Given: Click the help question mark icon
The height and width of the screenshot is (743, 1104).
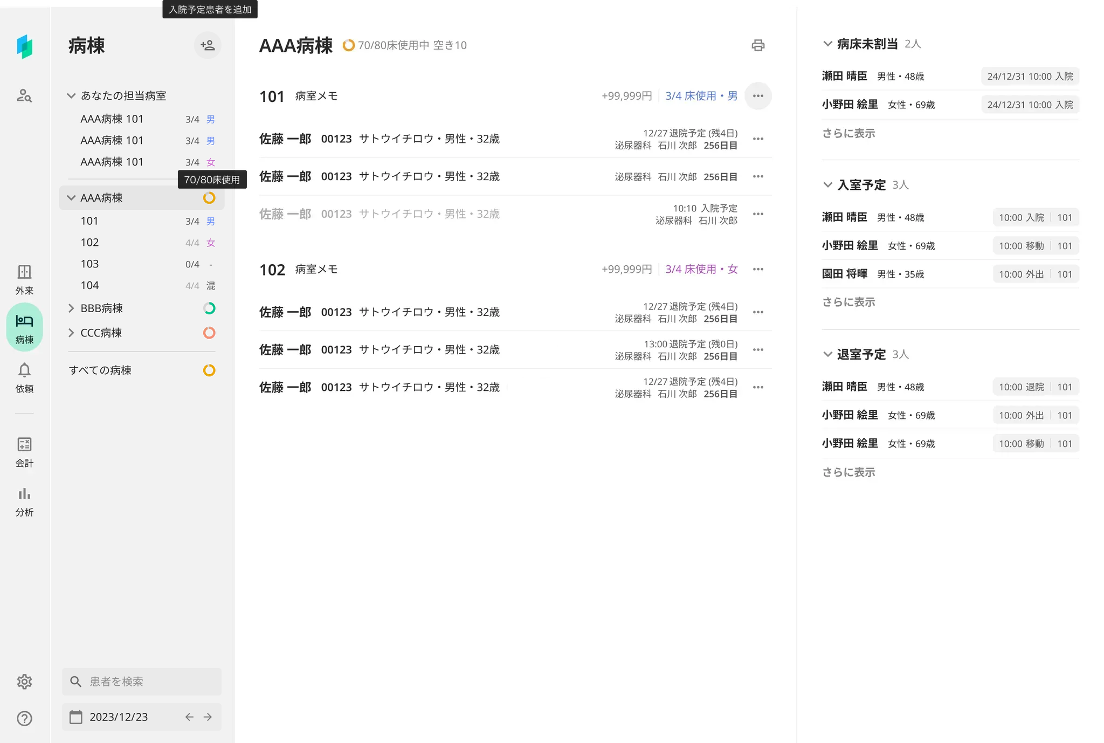Looking at the screenshot, I should [x=24, y=718].
